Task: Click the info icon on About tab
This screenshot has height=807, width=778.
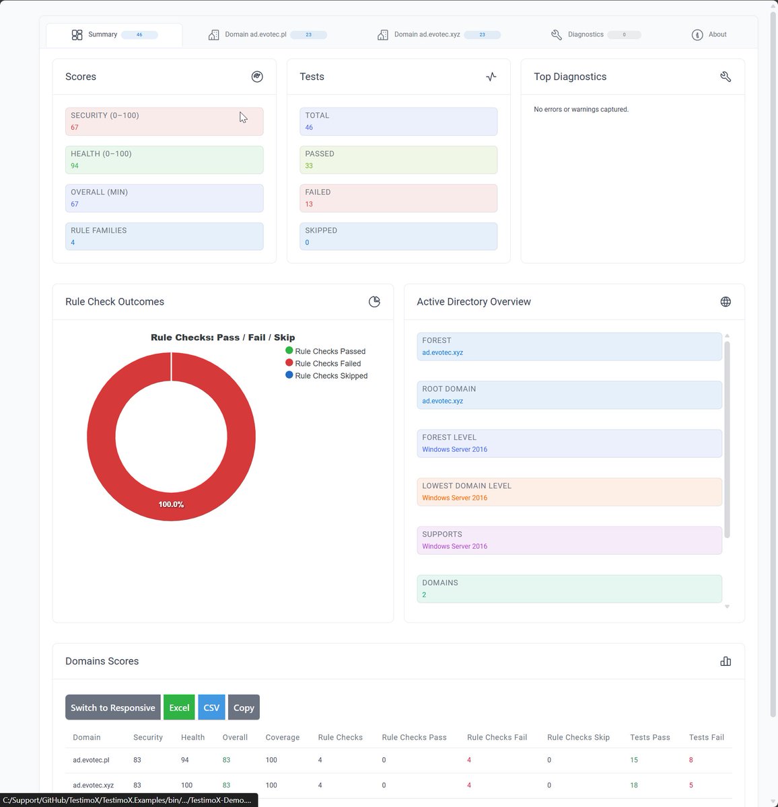Action: (x=697, y=35)
